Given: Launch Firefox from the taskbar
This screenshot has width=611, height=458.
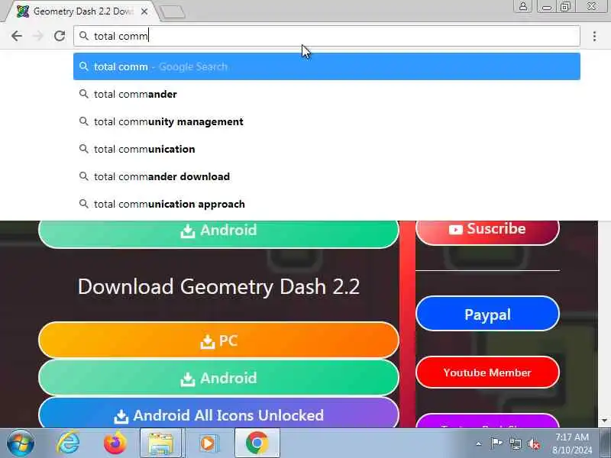Looking at the screenshot, I should (x=115, y=443).
